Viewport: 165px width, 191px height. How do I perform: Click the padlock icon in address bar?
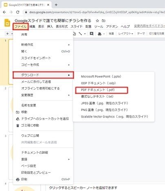coord(26,12)
